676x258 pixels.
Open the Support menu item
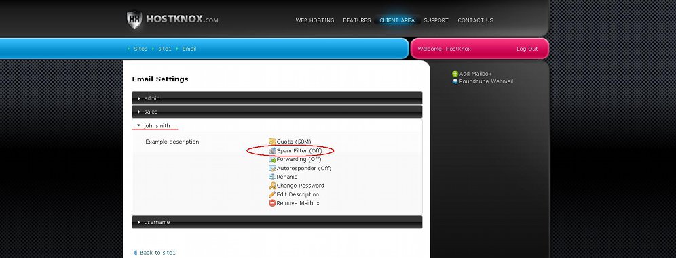pos(436,20)
